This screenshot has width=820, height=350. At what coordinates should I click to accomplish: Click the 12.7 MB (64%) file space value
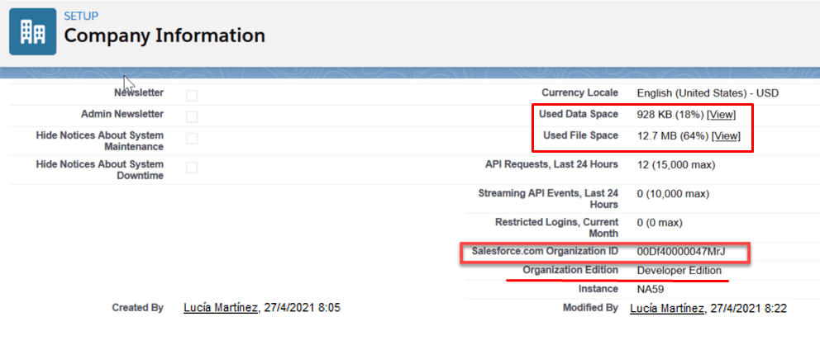coord(672,136)
